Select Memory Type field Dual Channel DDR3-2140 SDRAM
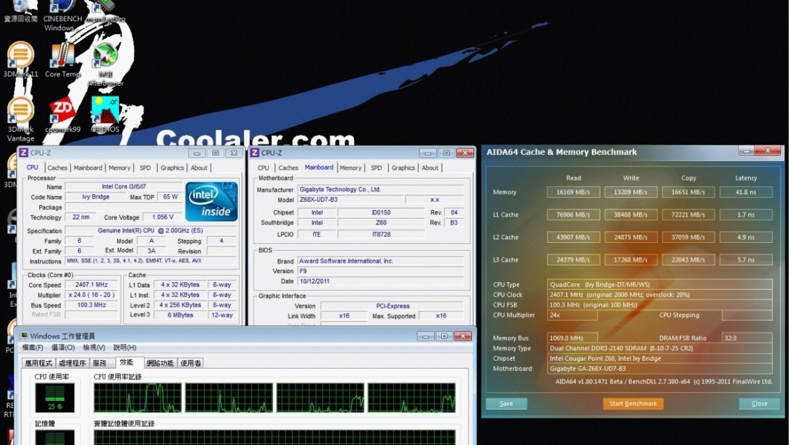Image resolution: width=789 pixels, height=445 pixels. click(x=660, y=348)
